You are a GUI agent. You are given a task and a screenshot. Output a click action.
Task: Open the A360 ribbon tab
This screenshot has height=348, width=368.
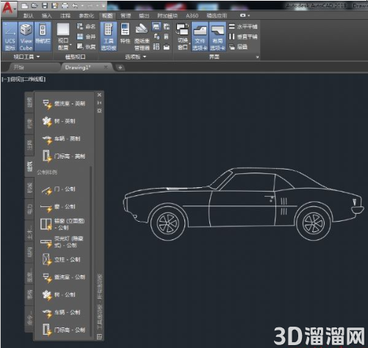[x=192, y=16]
